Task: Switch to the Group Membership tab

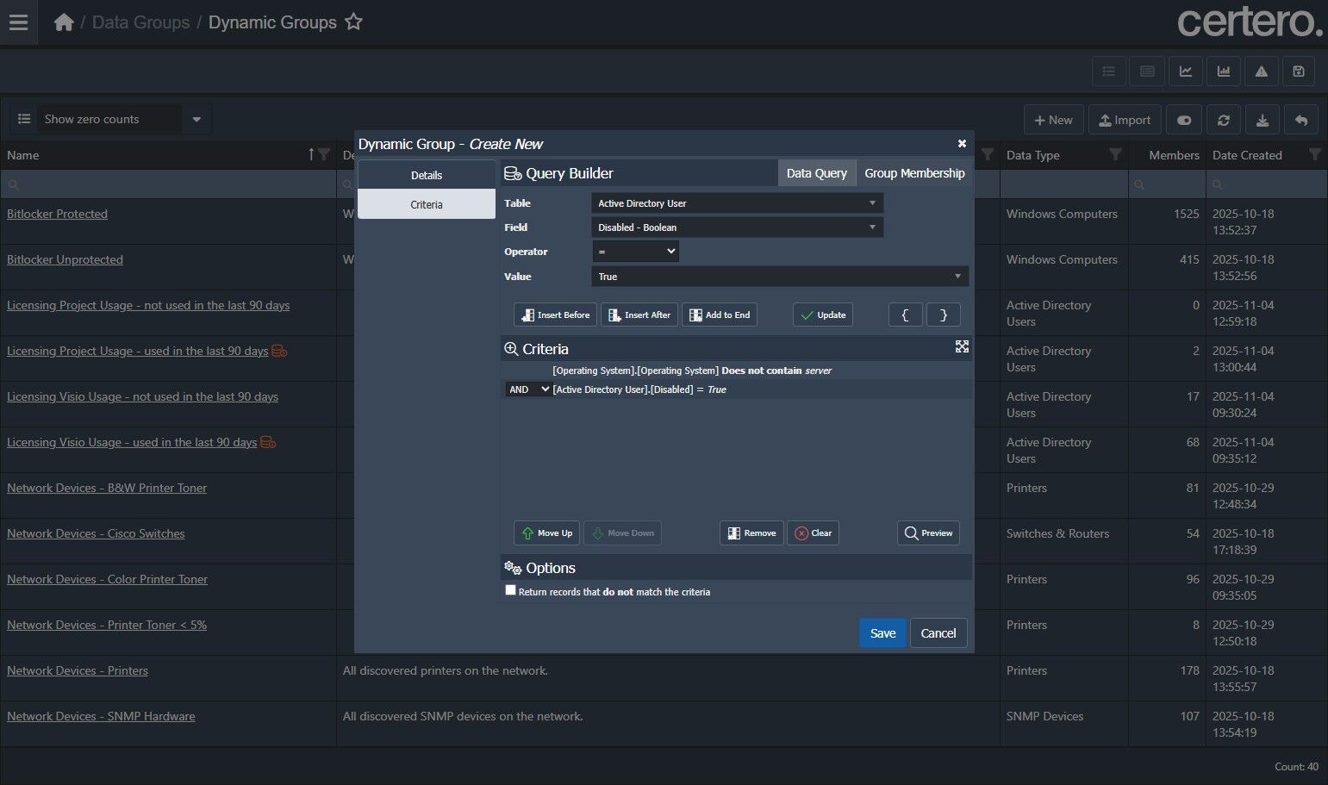Action: pos(914,173)
